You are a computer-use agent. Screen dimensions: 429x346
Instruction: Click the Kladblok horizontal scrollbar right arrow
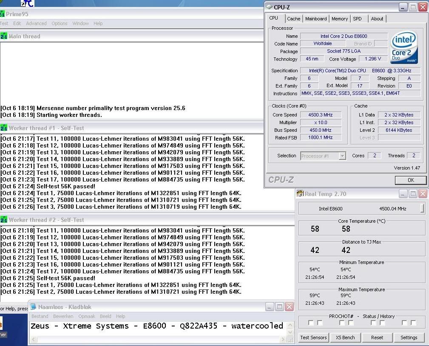coord(283,340)
